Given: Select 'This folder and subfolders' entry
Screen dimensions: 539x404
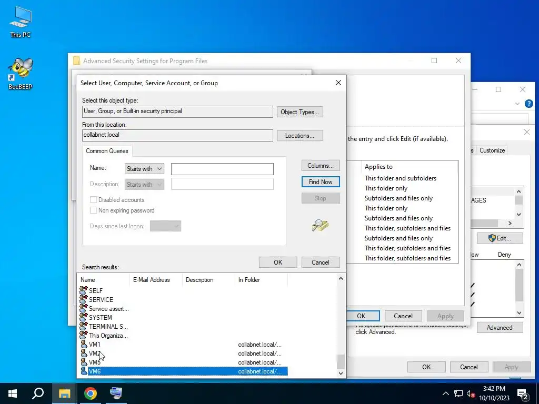Looking at the screenshot, I should [x=401, y=178].
